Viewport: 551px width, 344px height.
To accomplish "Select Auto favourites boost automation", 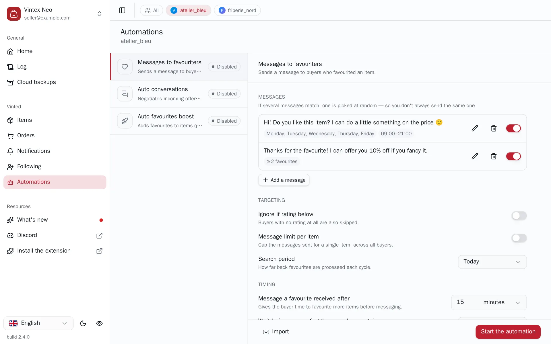I will [179, 121].
